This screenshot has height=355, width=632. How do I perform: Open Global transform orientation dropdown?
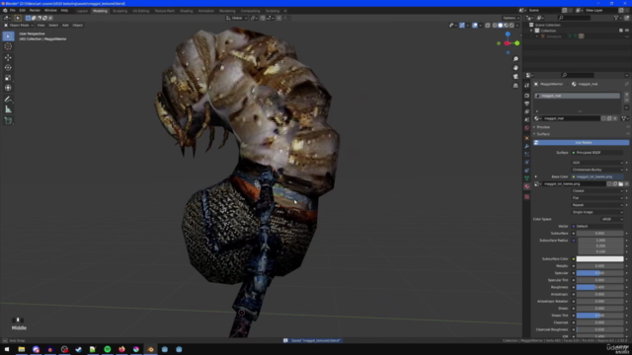pyautogui.click(x=236, y=18)
